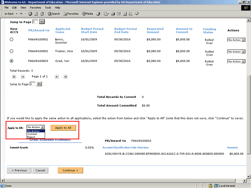251x188 pixels.
Task: Select radio button for P066W100001
Action: [11, 40]
